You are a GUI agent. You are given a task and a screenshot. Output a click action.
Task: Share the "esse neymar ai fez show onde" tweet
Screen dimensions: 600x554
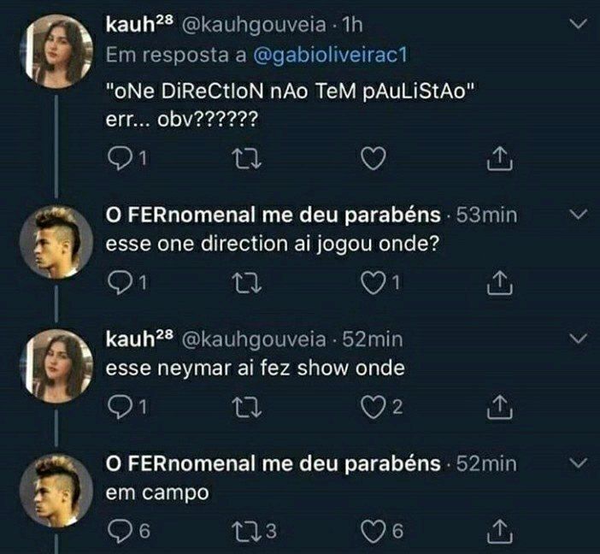click(500, 407)
